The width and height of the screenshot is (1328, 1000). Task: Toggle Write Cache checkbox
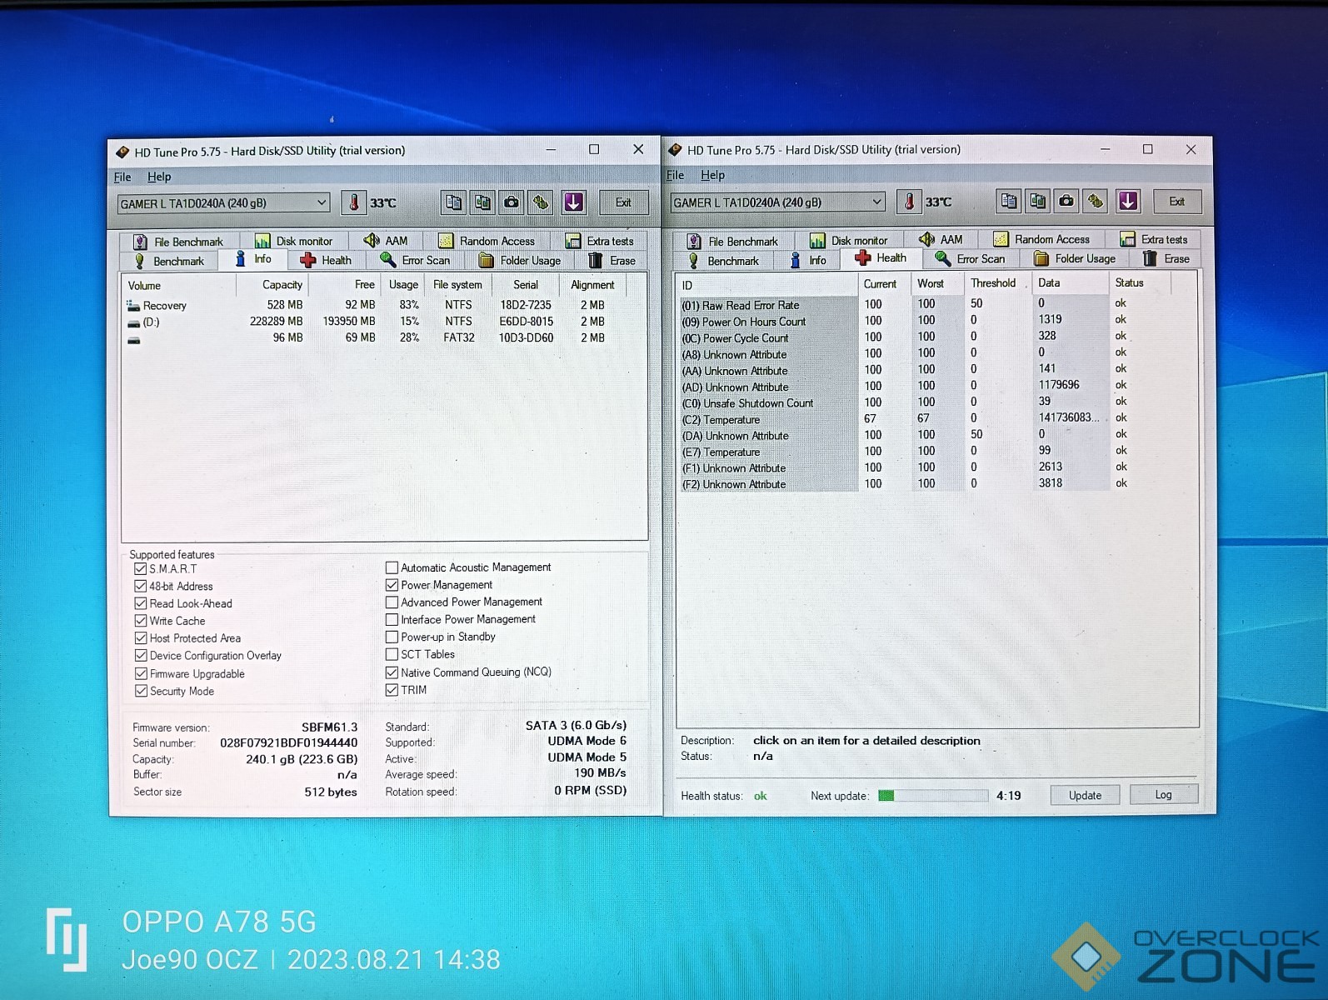(141, 621)
